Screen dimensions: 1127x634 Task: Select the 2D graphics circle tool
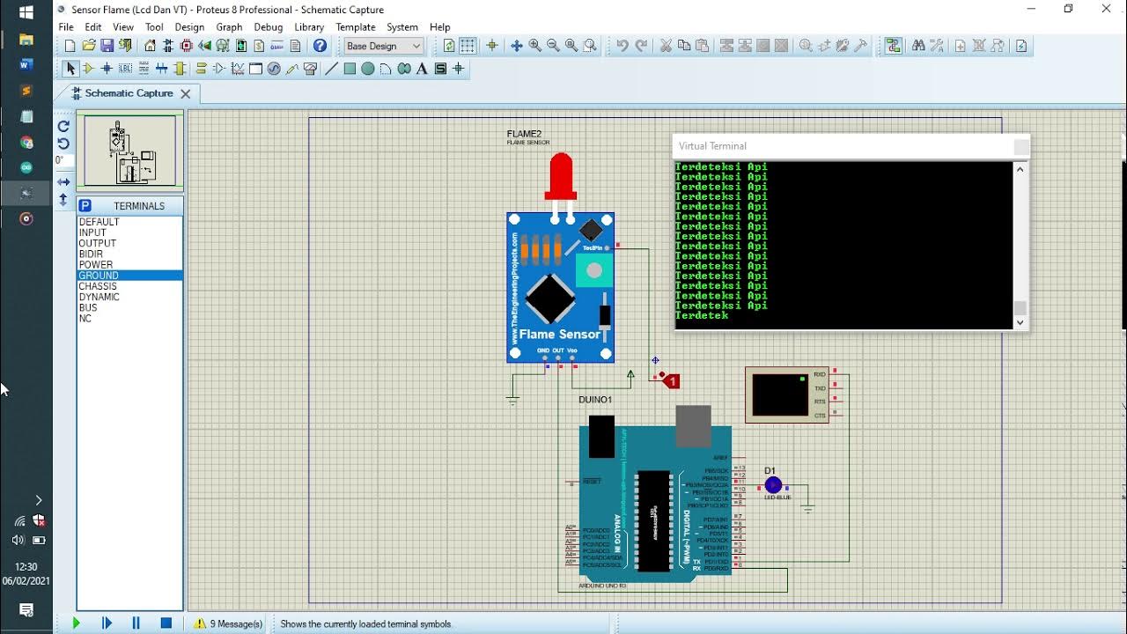(x=368, y=69)
